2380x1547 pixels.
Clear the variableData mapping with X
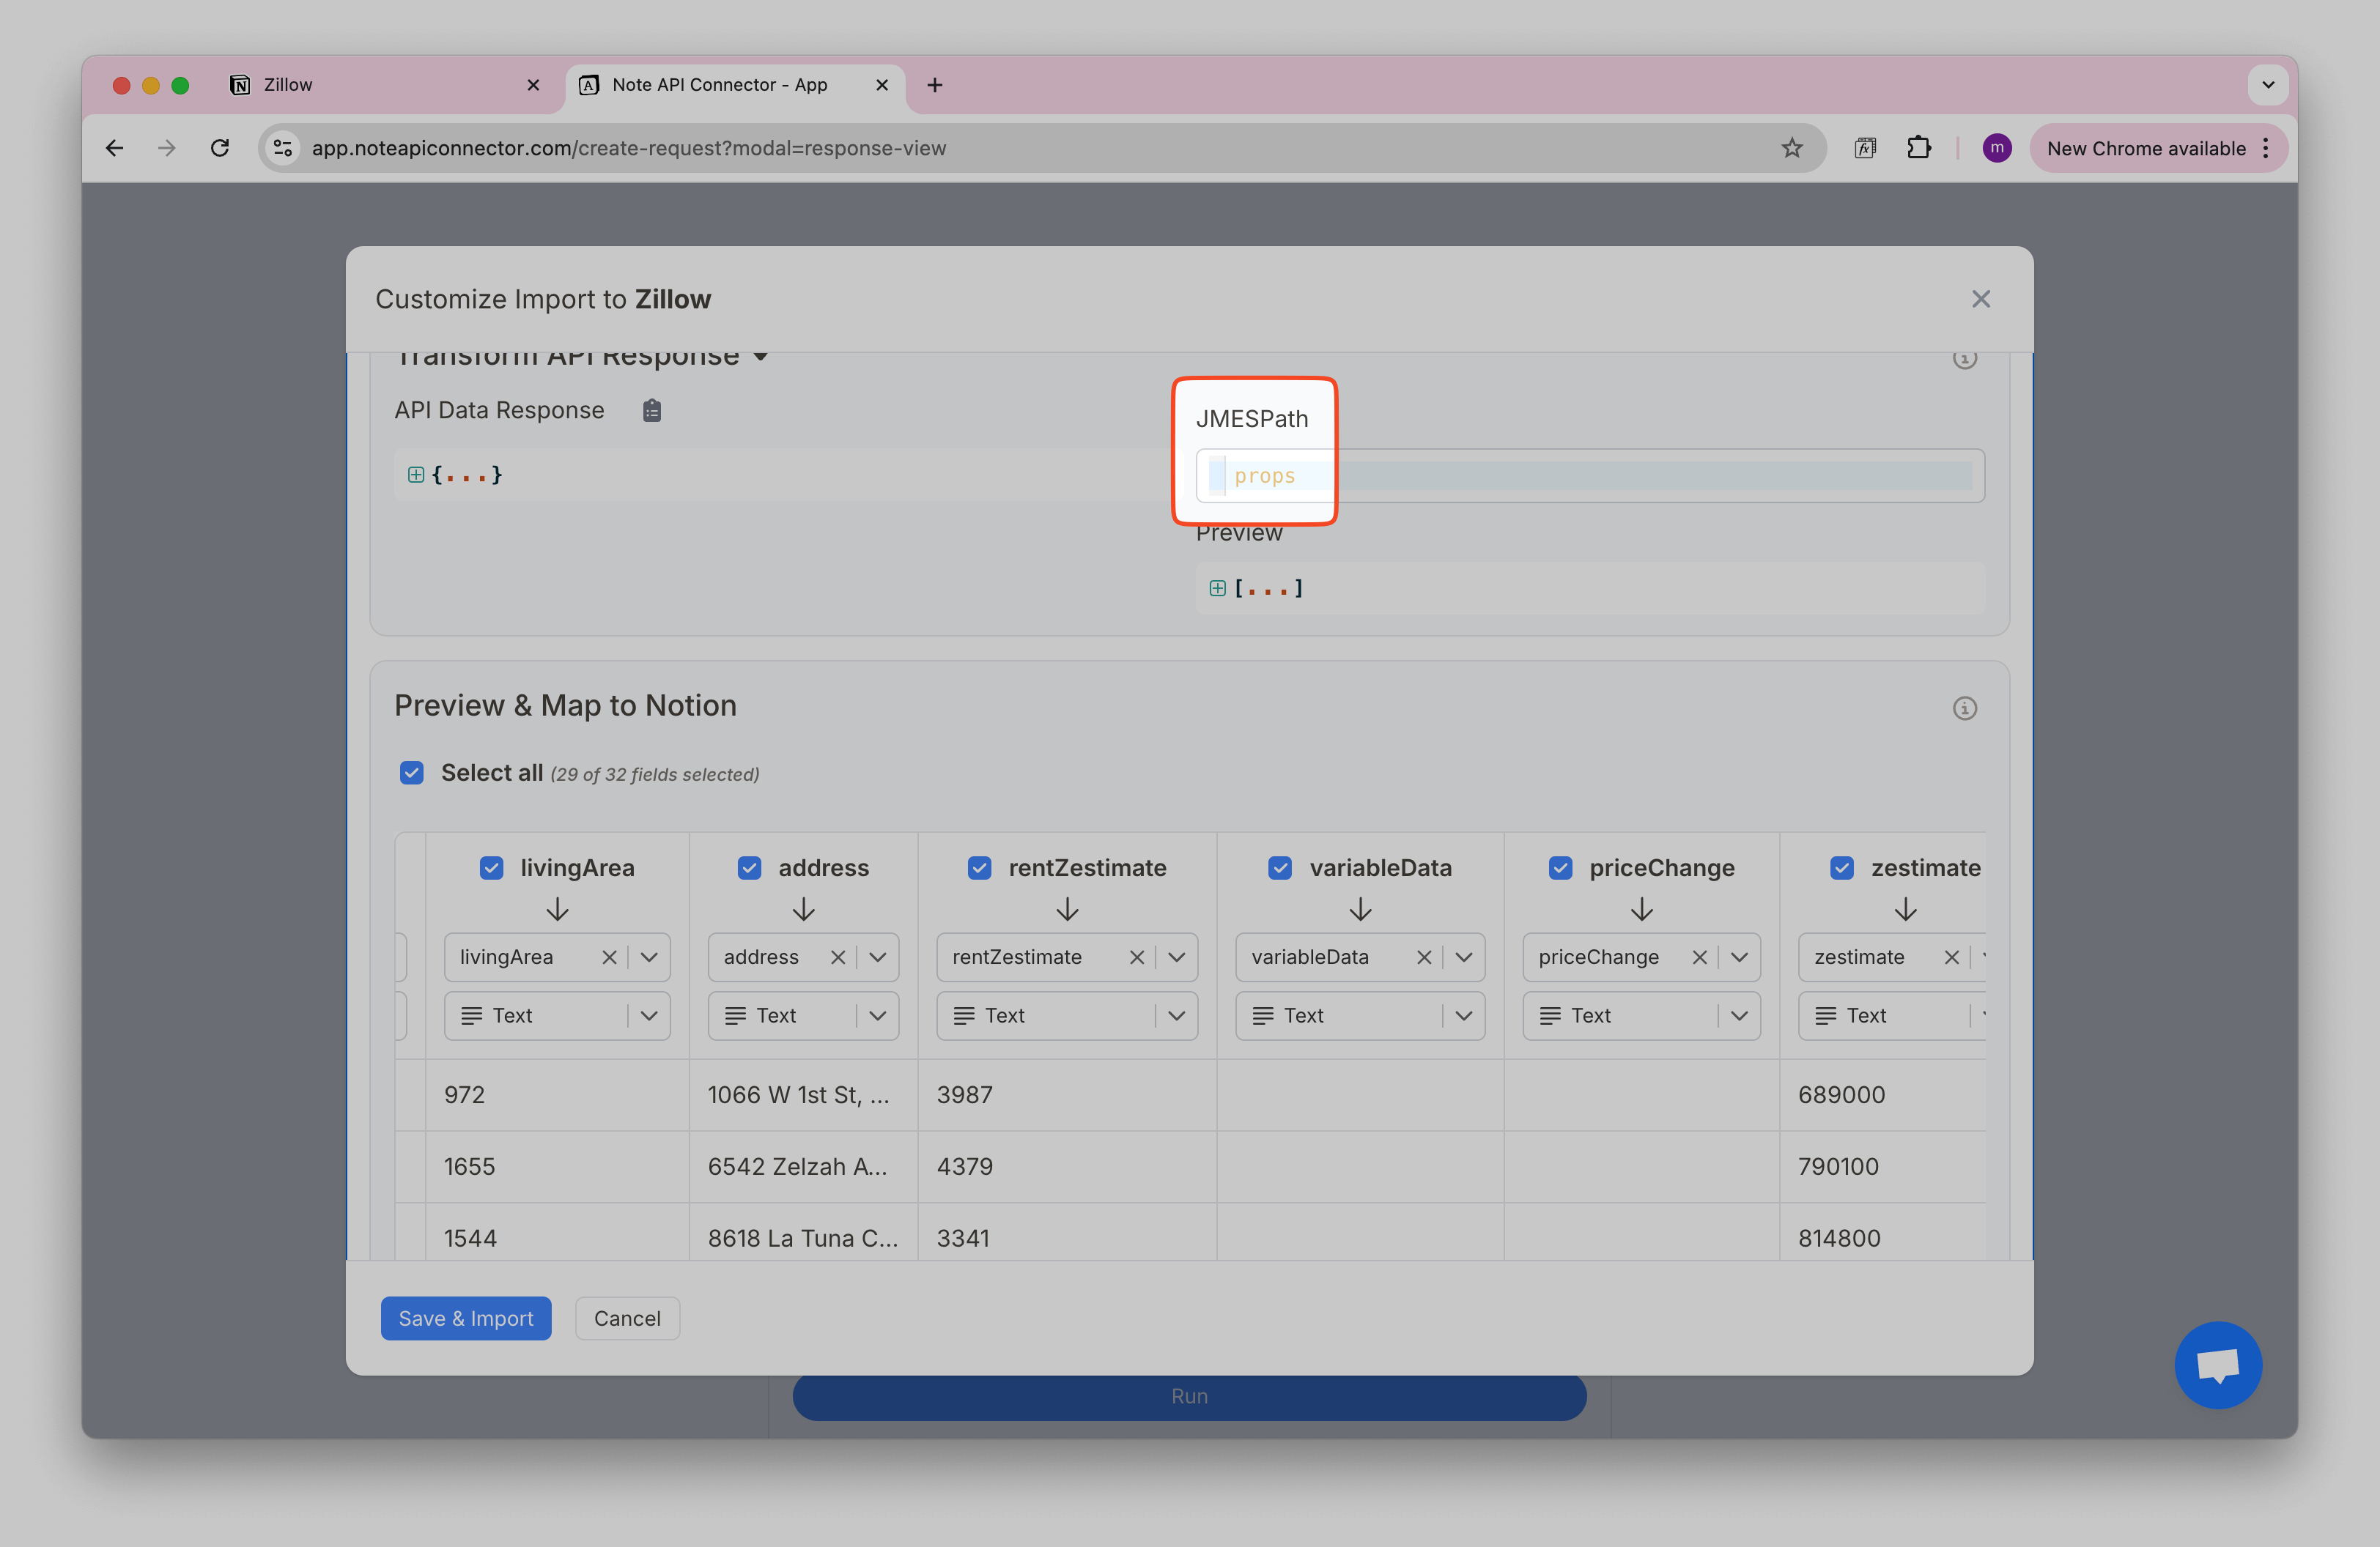(x=1423, y=957)
